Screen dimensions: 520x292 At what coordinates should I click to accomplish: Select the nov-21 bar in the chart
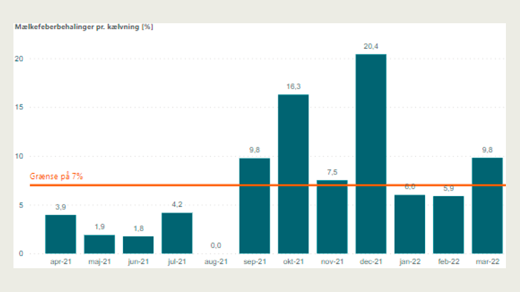click(332, 216)
